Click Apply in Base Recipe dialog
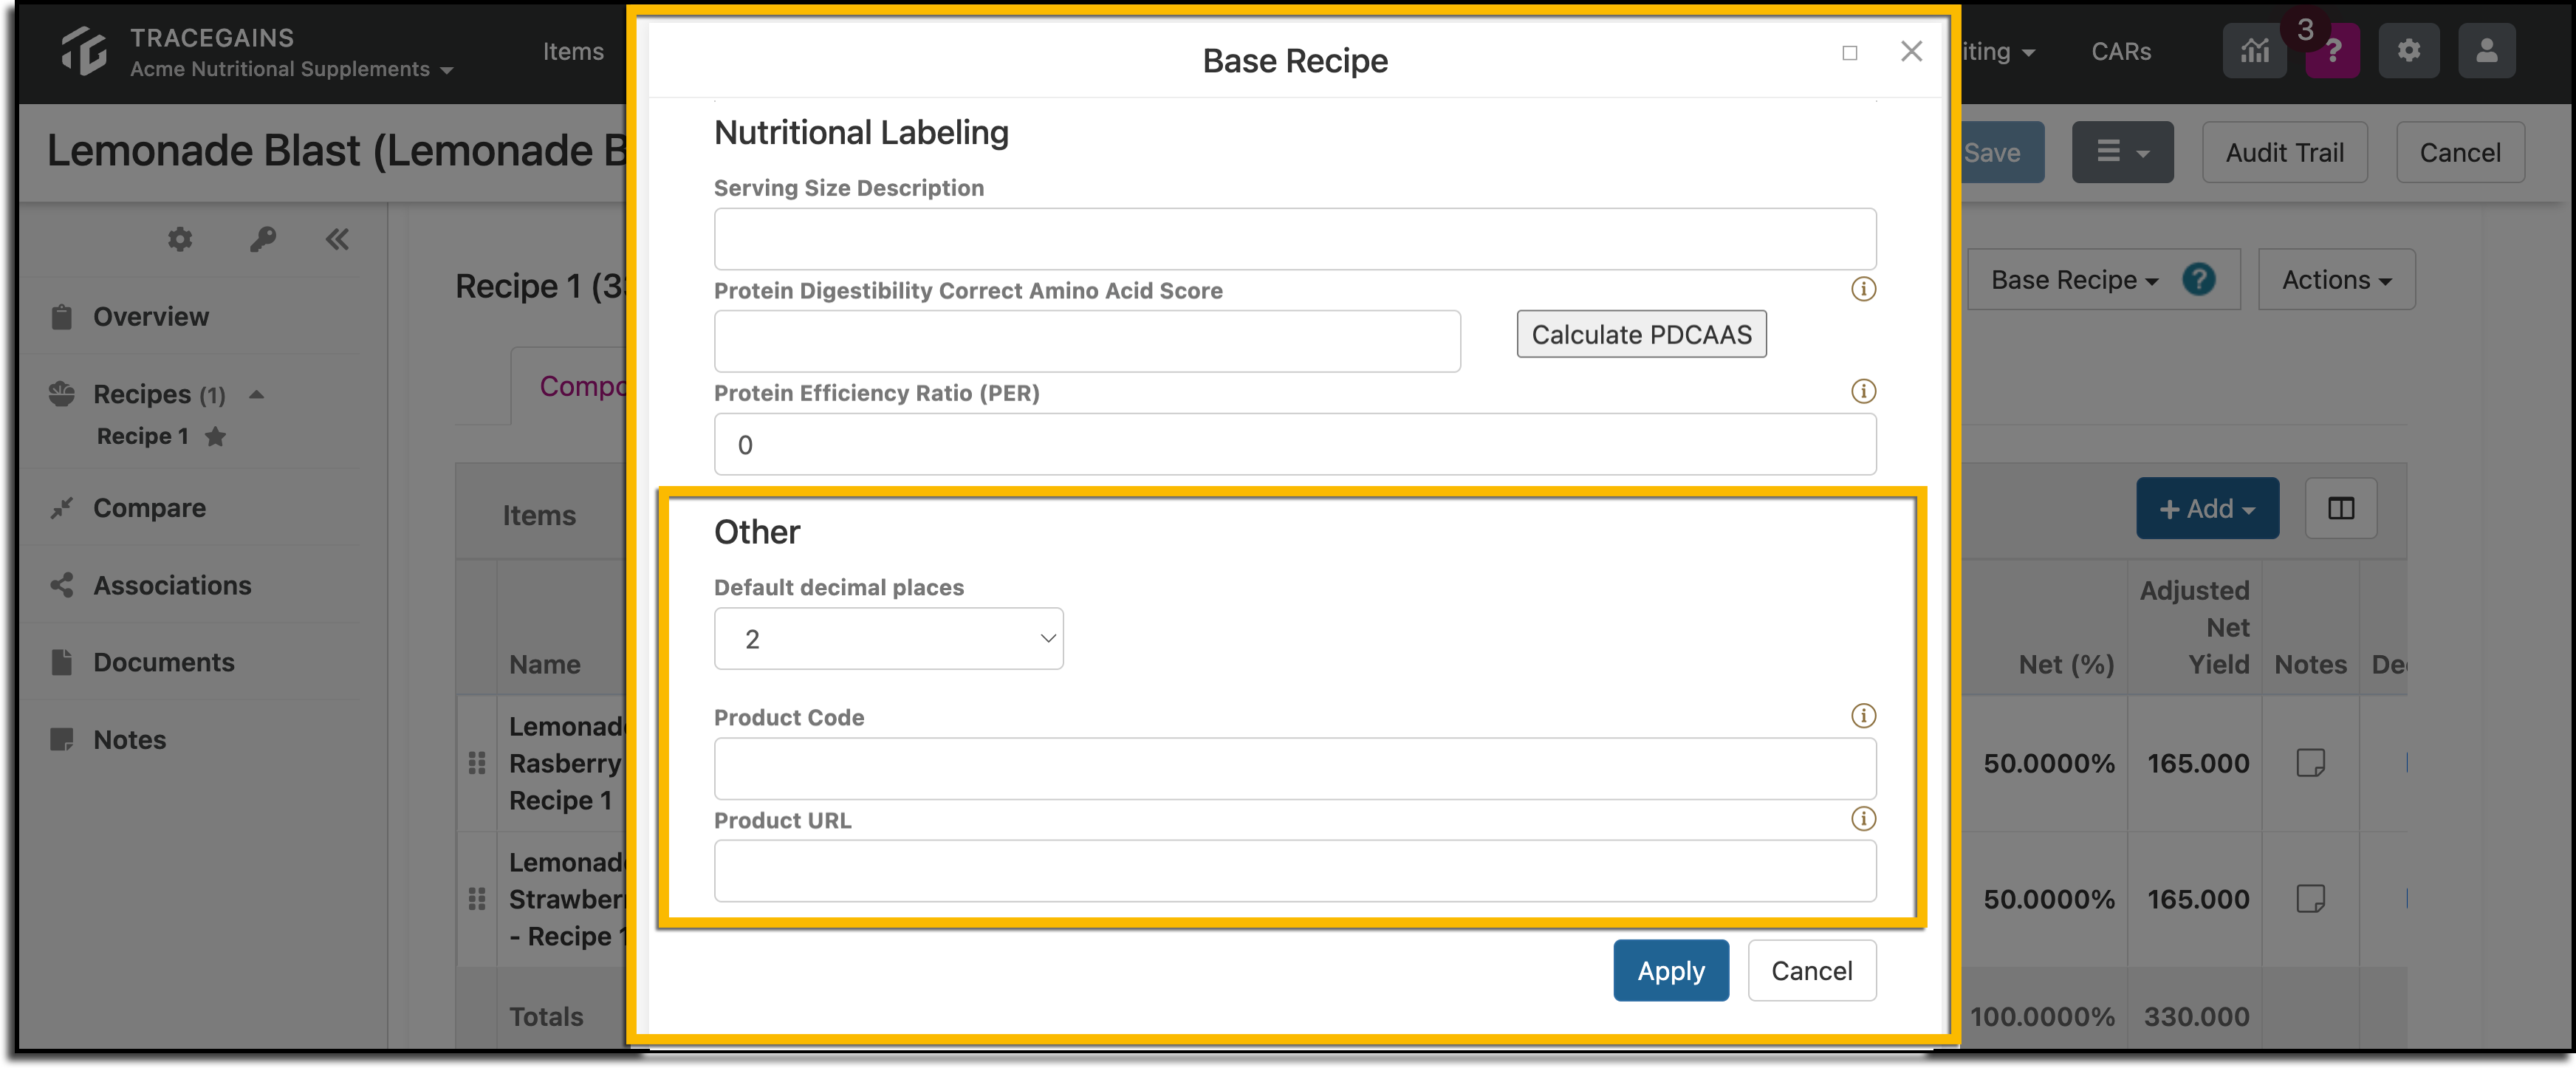The image size is (2576, 1068). (x=1670, y=970)
